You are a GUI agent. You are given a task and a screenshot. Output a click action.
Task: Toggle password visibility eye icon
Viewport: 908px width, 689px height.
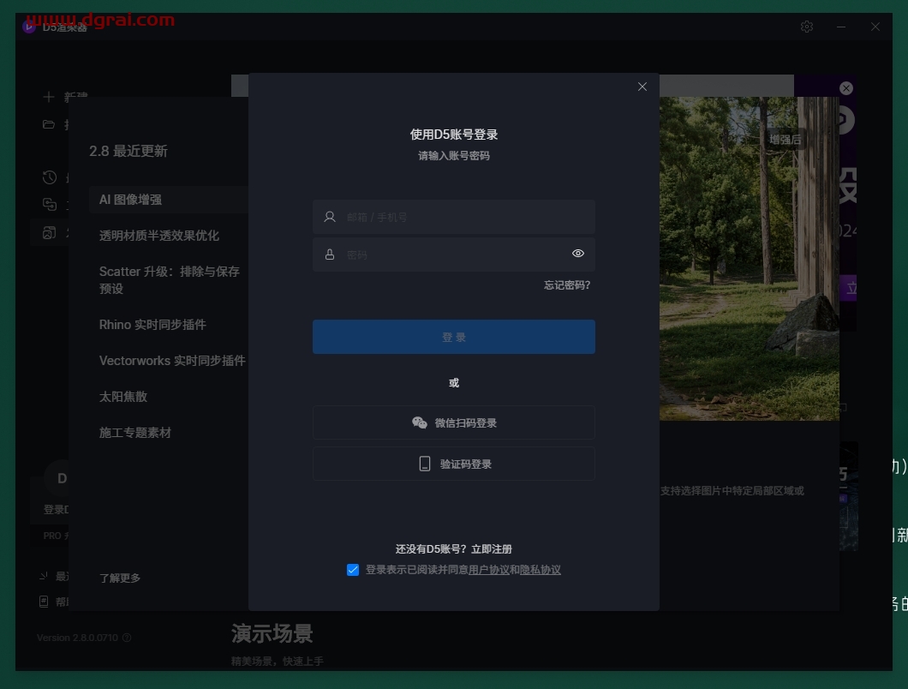click(578, 253)
